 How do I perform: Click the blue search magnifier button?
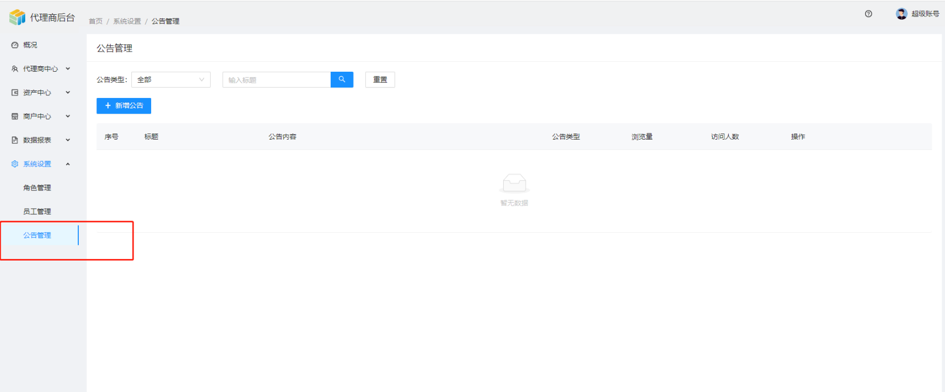coord(342,80)
